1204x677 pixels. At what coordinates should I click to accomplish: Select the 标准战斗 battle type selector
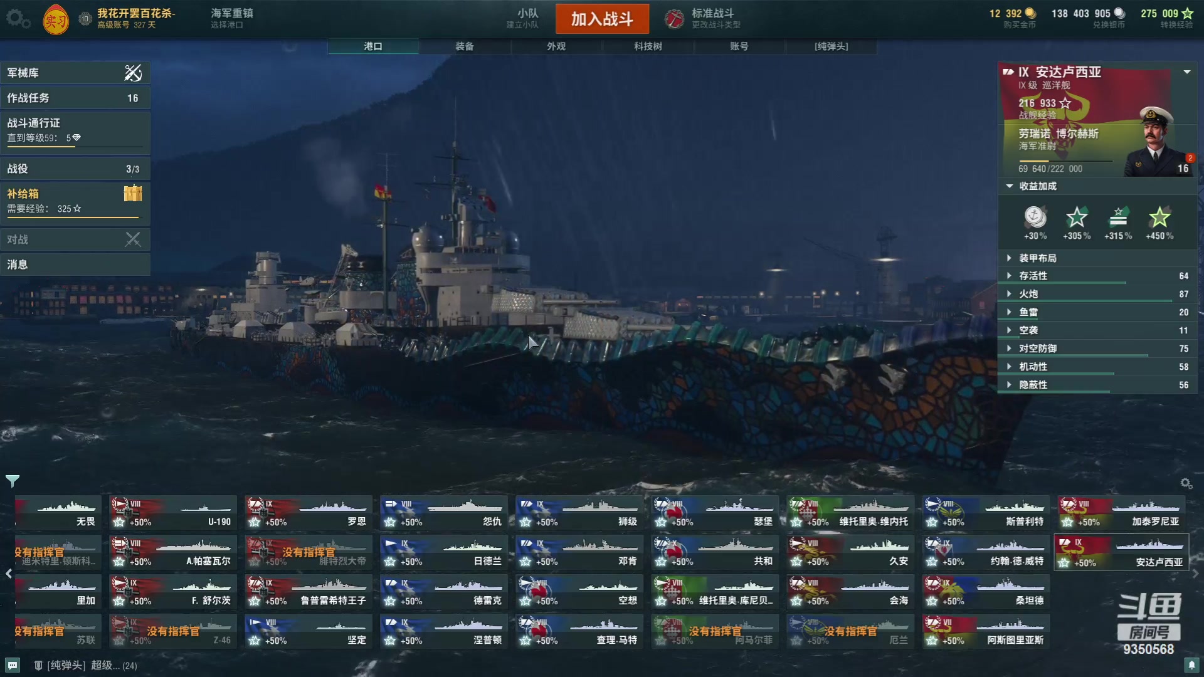[704, 18]
